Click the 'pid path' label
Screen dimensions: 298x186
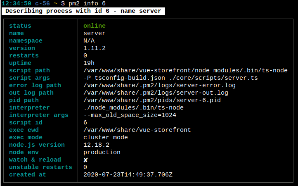point(24,100)
